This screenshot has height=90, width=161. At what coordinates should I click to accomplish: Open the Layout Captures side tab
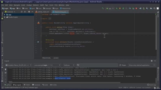2,38
